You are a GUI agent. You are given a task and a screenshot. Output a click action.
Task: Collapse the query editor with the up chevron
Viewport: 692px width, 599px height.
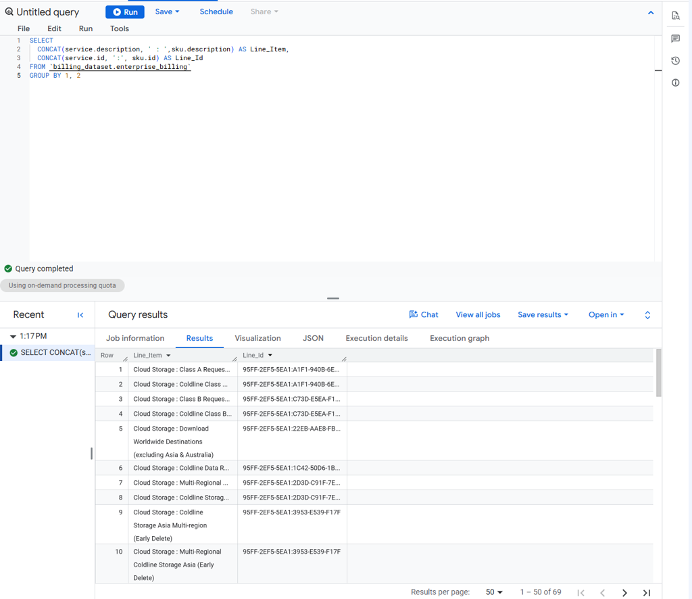click(x=651, y=13)
